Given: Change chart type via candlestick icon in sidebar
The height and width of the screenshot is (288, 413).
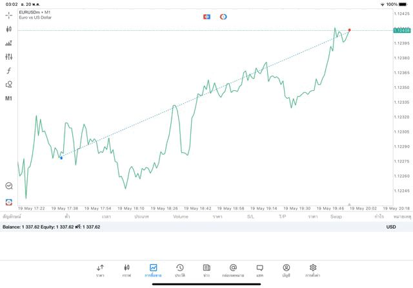Looking at the screenshot, I should point(9,29).
